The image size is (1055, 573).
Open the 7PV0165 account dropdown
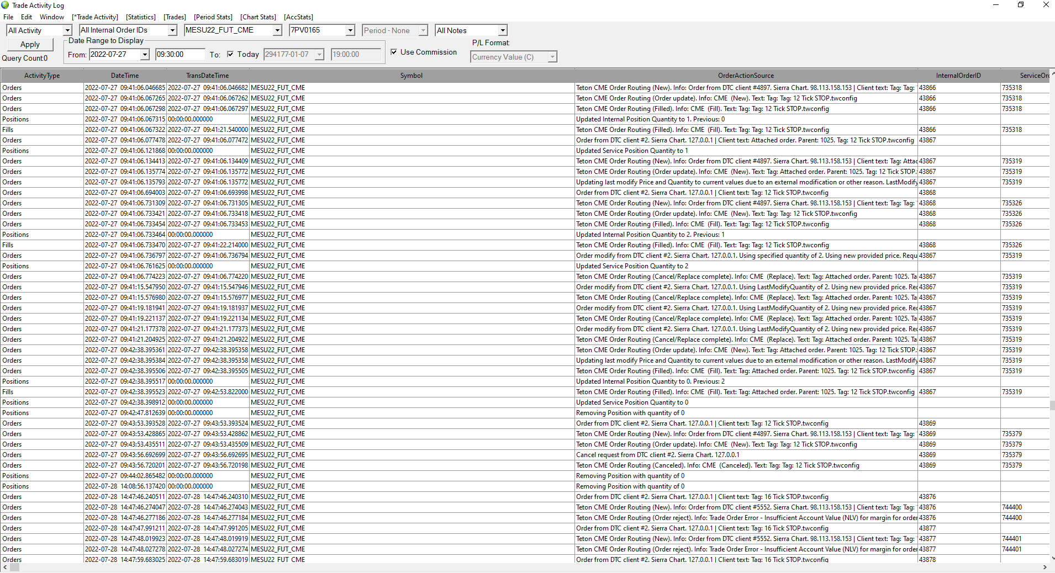(350, 30)
